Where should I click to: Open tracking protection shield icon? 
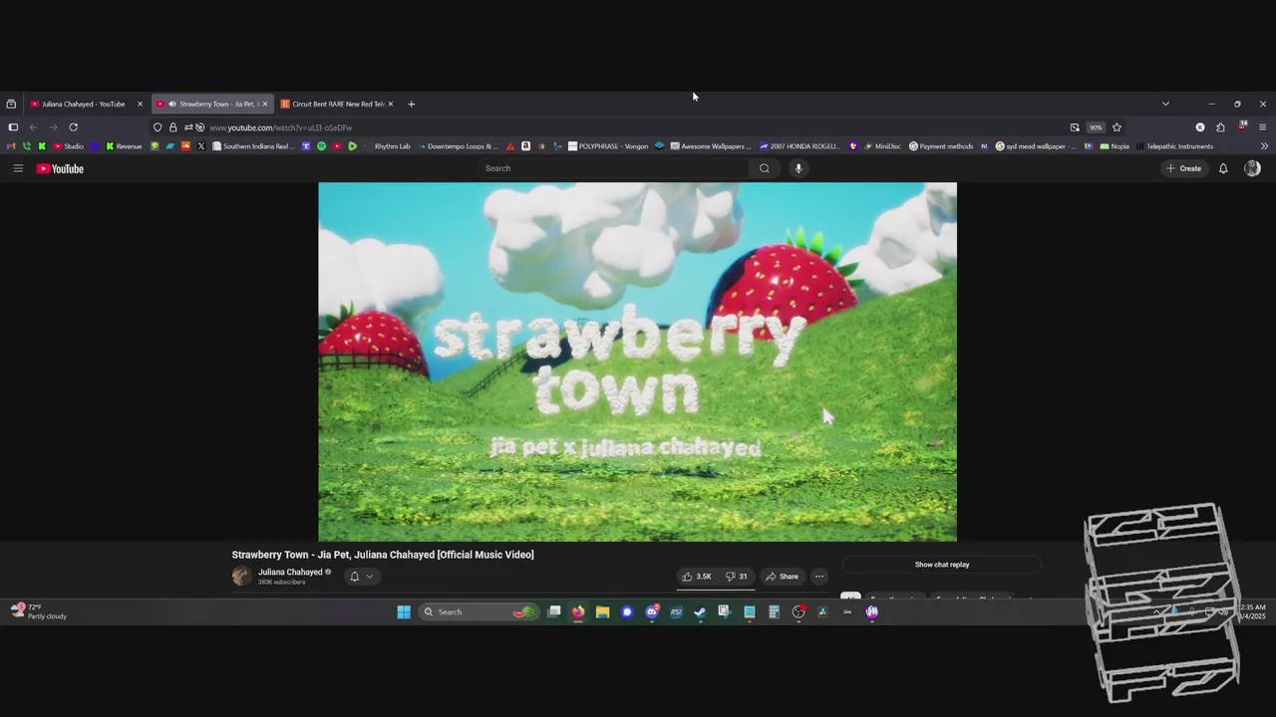point(158,127)
